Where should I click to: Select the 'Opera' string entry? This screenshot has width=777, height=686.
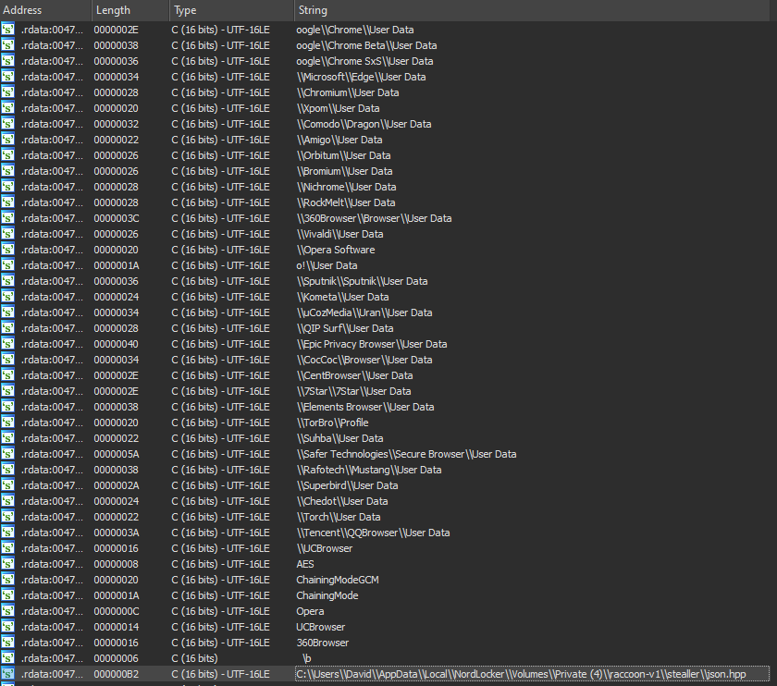point(310,611)
